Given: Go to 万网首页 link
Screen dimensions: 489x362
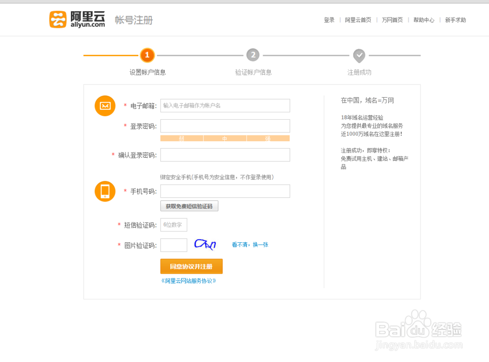Looking at the screenshot, I should (392, 20).
